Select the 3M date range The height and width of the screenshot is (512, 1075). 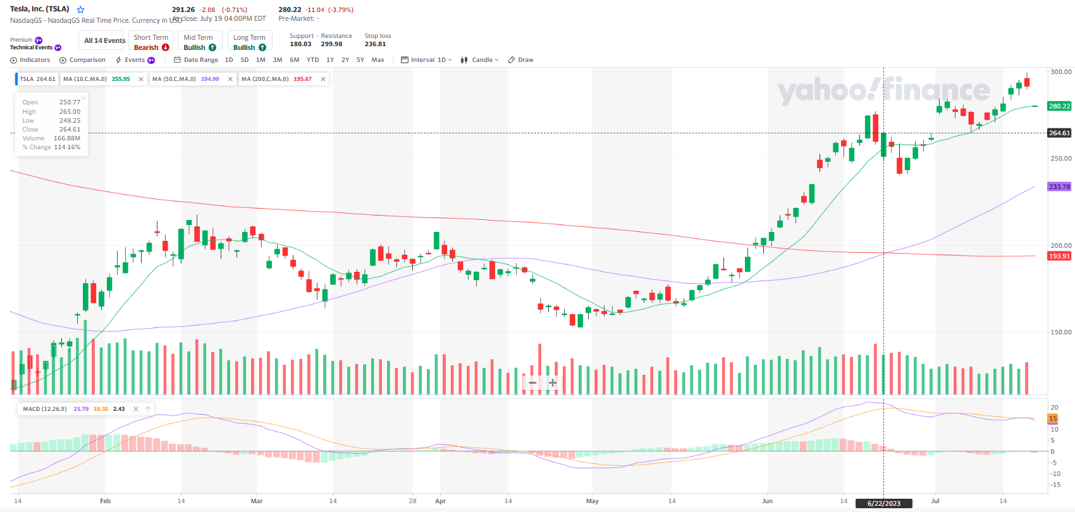(278, 60)
